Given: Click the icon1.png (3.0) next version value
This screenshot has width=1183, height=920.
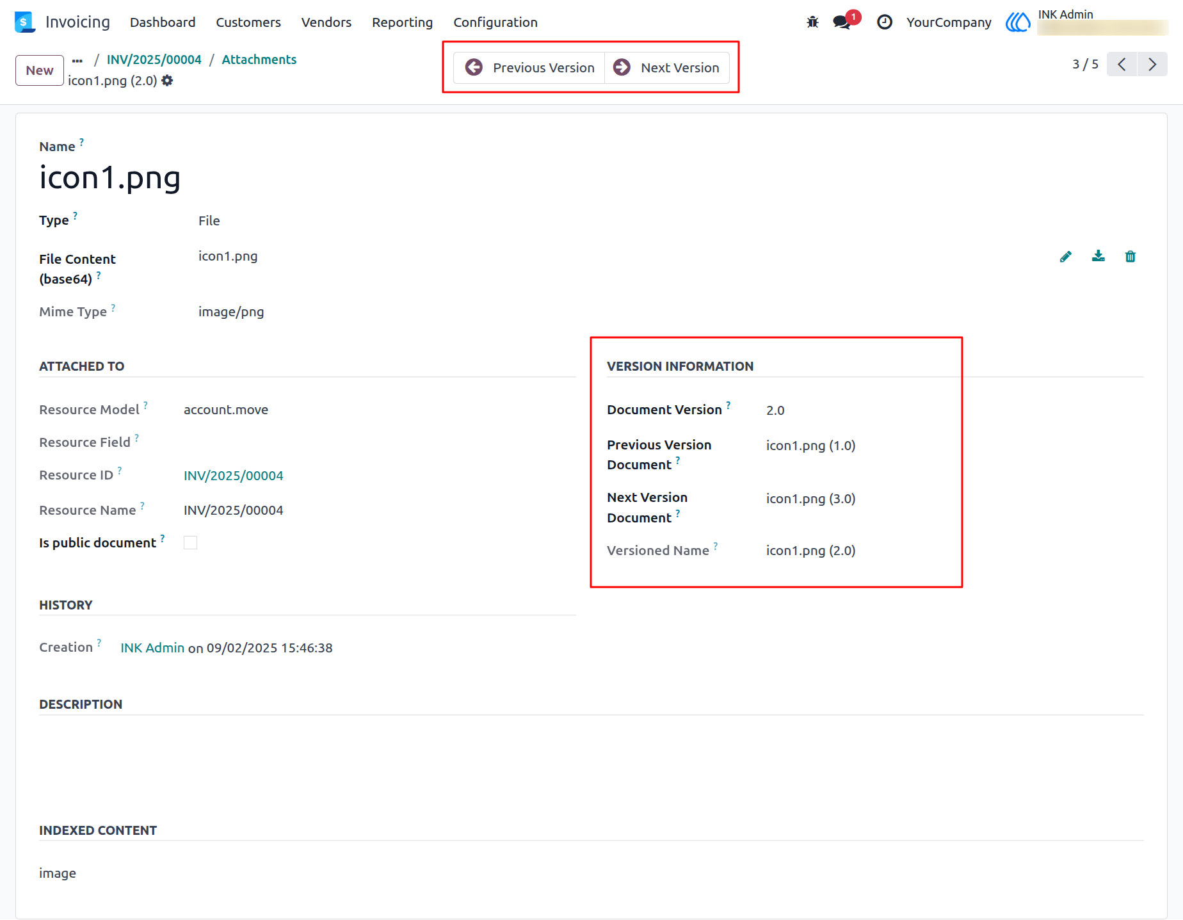Looking at the screenshot, I should (811, 499).
